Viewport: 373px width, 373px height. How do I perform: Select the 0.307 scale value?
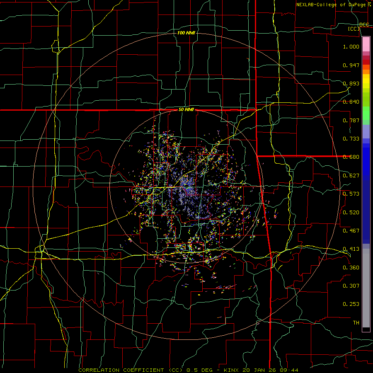[351, 286]
